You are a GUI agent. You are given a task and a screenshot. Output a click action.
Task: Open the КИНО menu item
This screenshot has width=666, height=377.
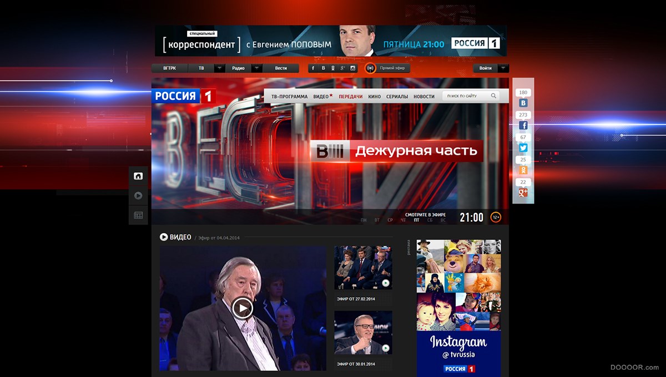[375, 96]
